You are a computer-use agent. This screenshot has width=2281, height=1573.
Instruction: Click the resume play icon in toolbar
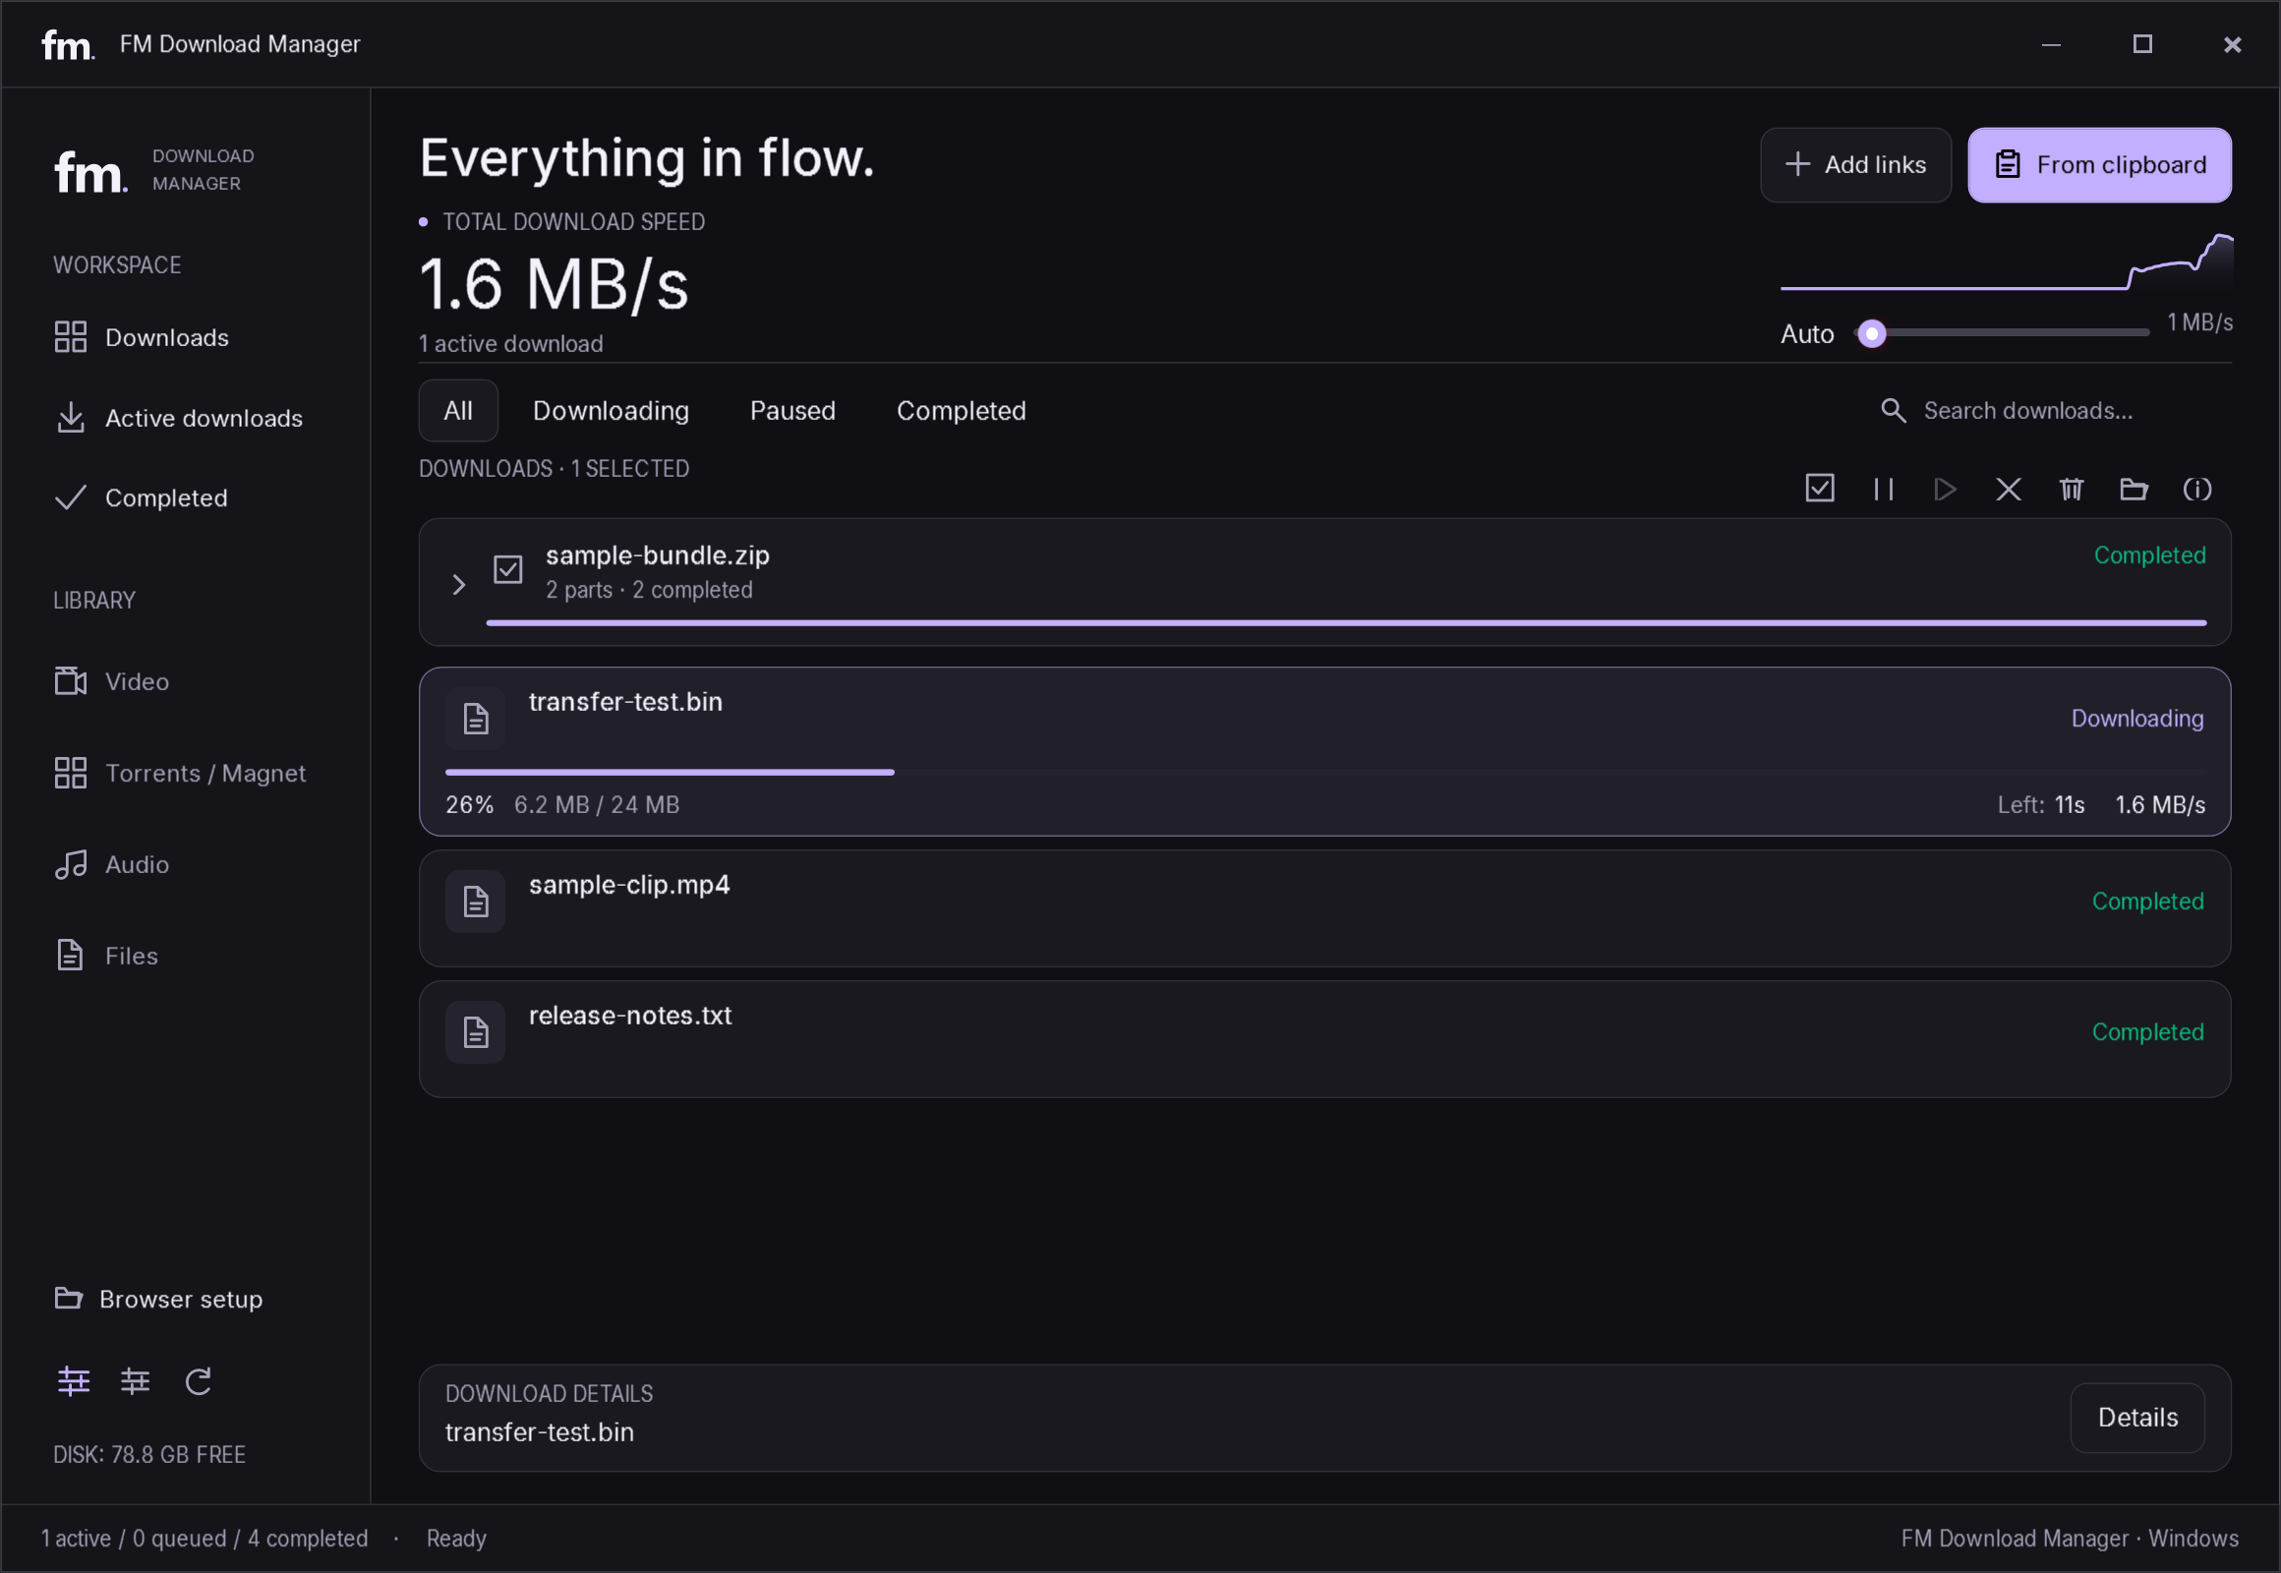point(1945,489)
